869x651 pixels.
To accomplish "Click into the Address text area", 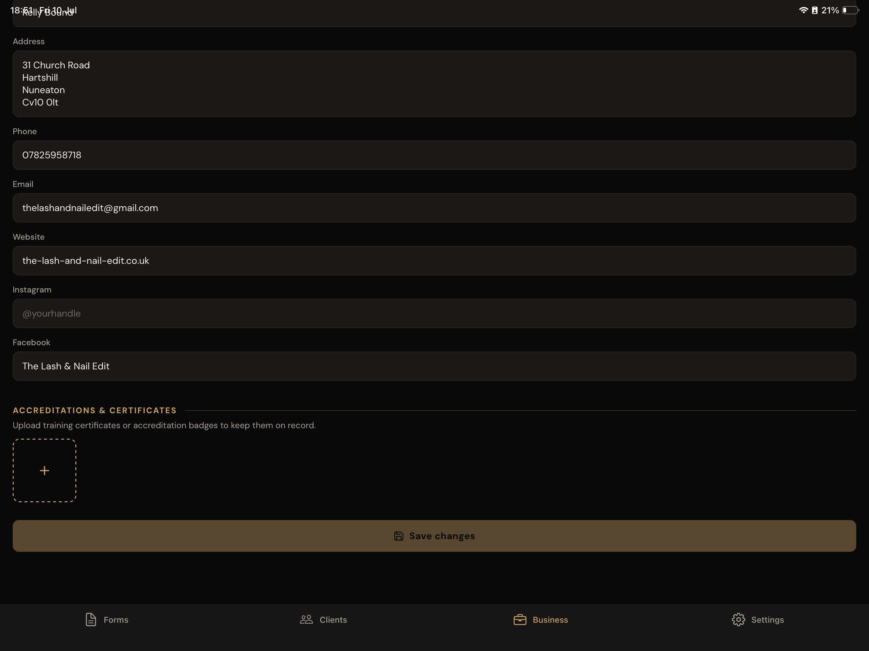I will 434,84.
